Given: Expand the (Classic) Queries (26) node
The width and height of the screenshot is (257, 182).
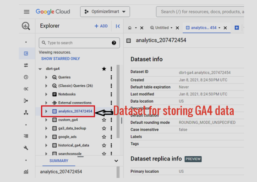Looking at the screenshot, I should click(x=46, y=86).
